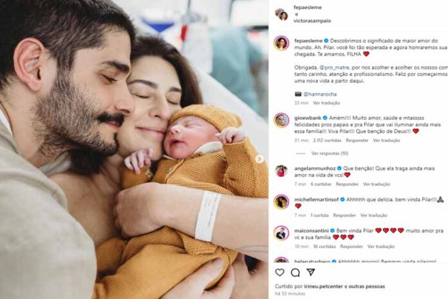This screenshot has height=299, width=448.
Task: Share post via paper plane icon
Action: point(311,272)
